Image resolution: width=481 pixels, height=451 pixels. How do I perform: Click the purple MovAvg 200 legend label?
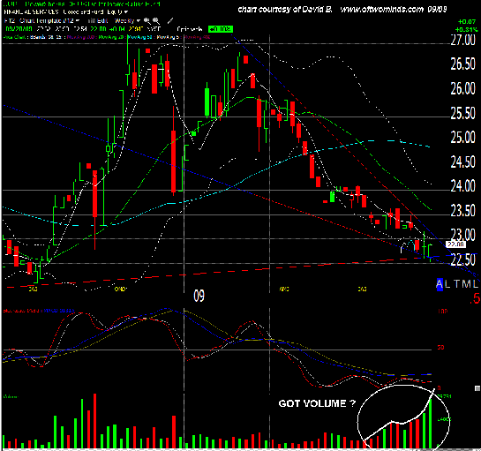pos(81,37)
